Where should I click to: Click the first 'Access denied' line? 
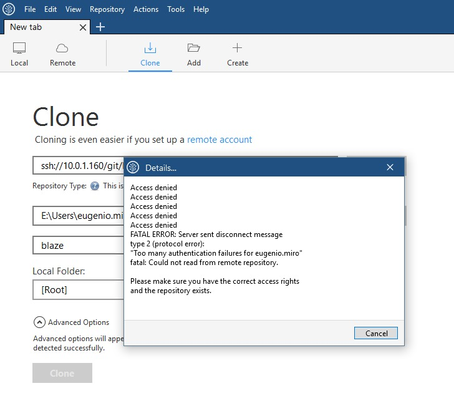click(153, 188)
